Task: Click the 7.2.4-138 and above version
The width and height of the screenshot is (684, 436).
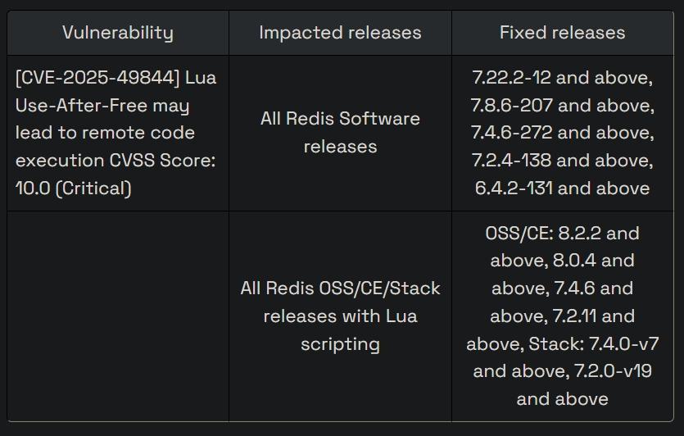Action: [x=562, y=161]
